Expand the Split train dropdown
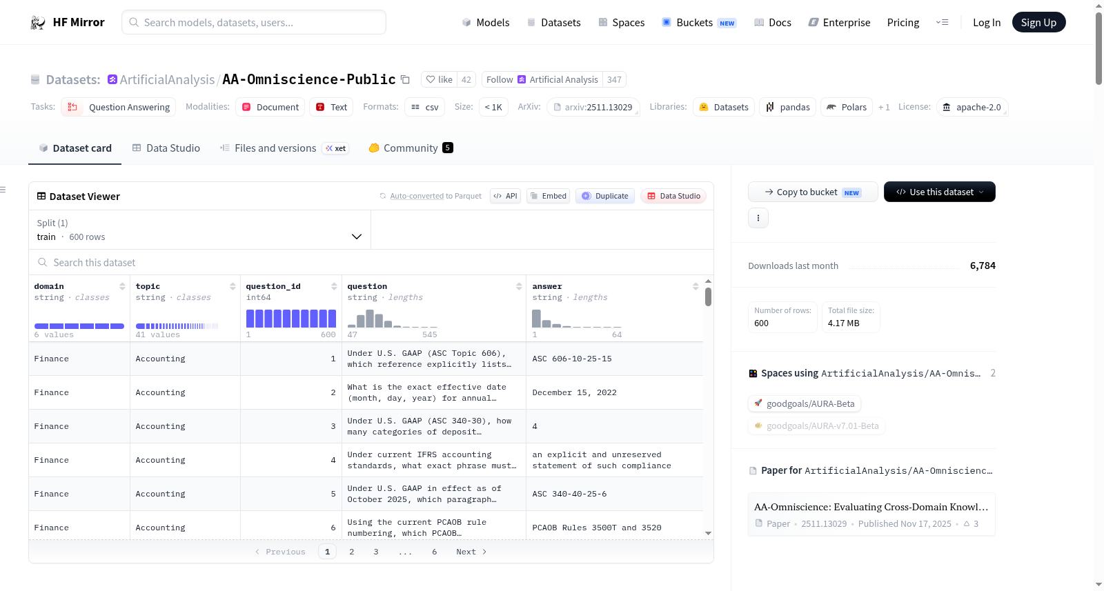Screen dimensions: 1104x591 point(200,230)
